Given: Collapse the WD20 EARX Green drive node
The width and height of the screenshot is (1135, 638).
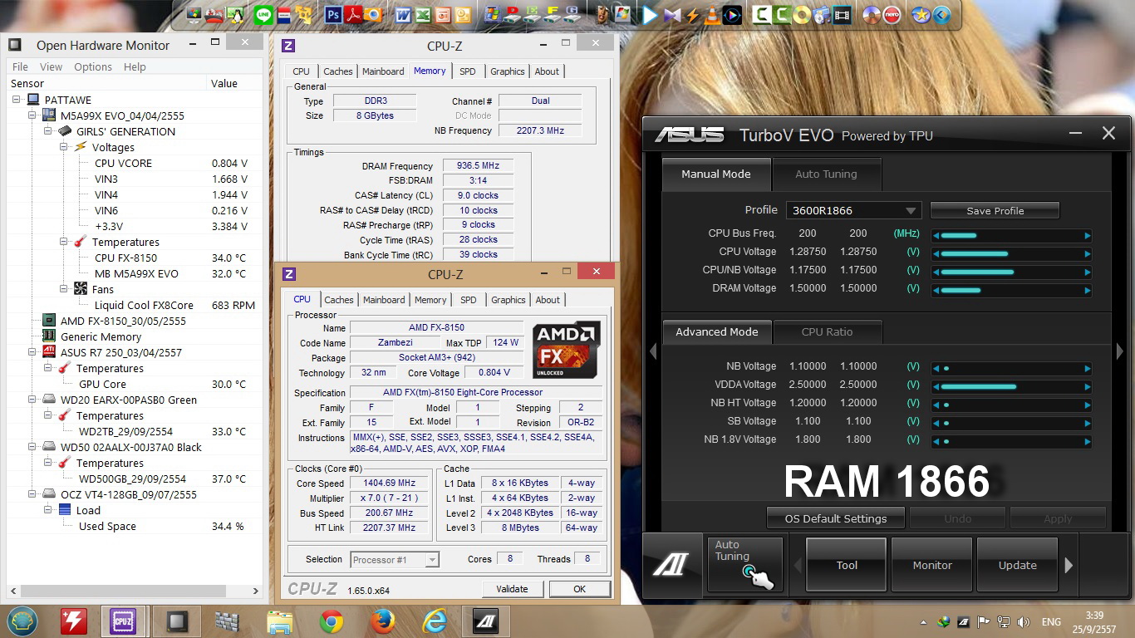Looking at the screenshot, I should [x=32, y=400].
